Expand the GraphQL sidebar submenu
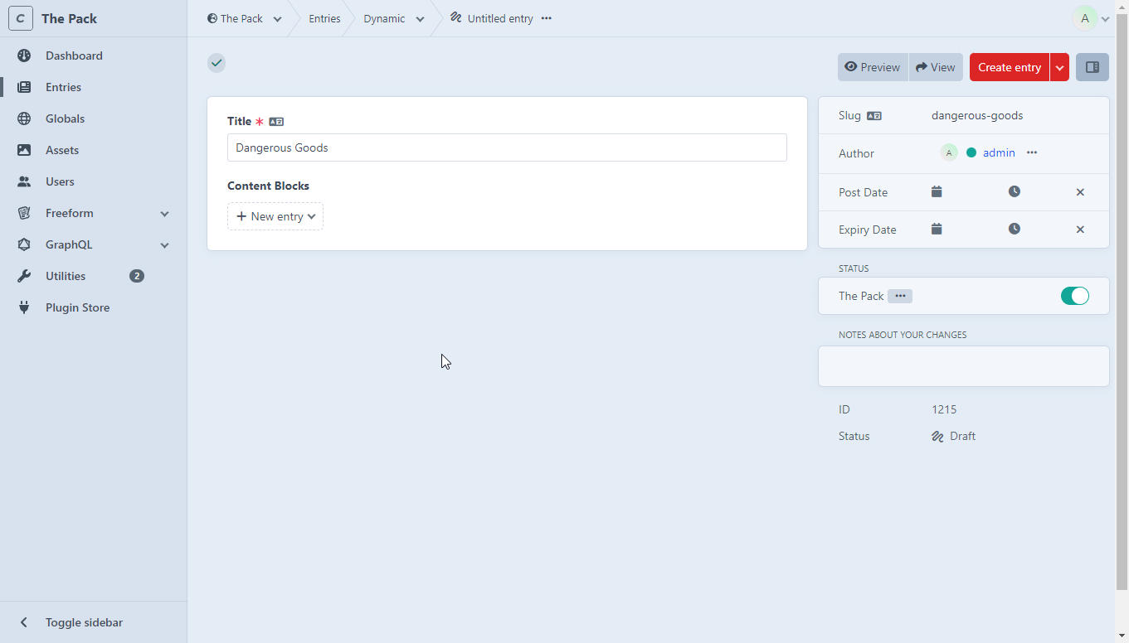Image resolution: width=1129 pixels, height=643 pixels. click(164, 245)
